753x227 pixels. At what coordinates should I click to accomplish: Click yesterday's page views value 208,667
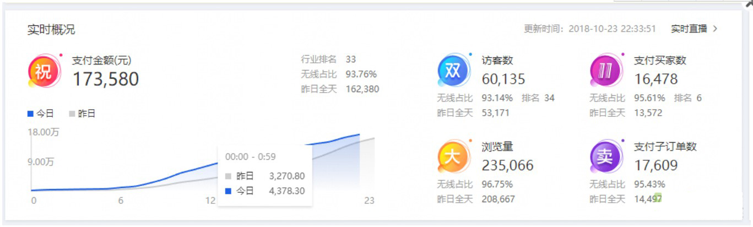tap(499, 199)
